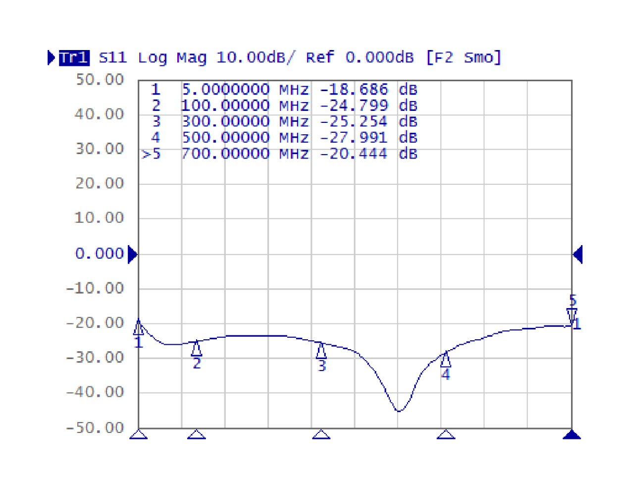Viewport: 620px width, 477px height.
Task: Click the left reference level arrow
Action: pos(133,255)
